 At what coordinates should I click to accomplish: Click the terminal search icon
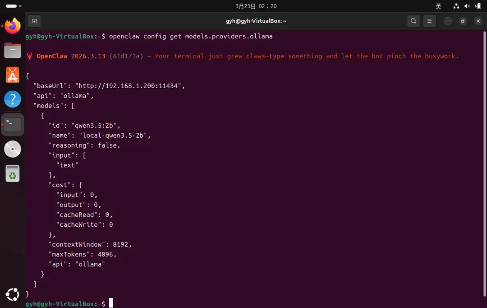(413, 21)
